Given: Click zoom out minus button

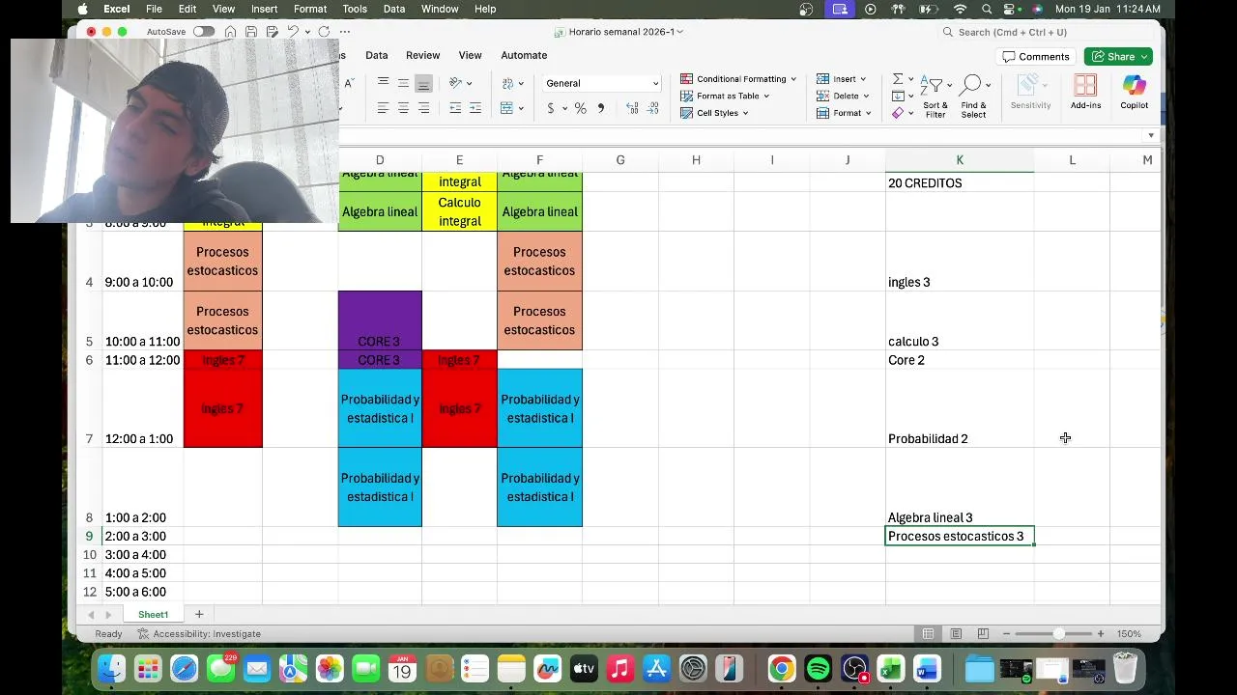Looking at the screenshot, I should point(1006,633).
